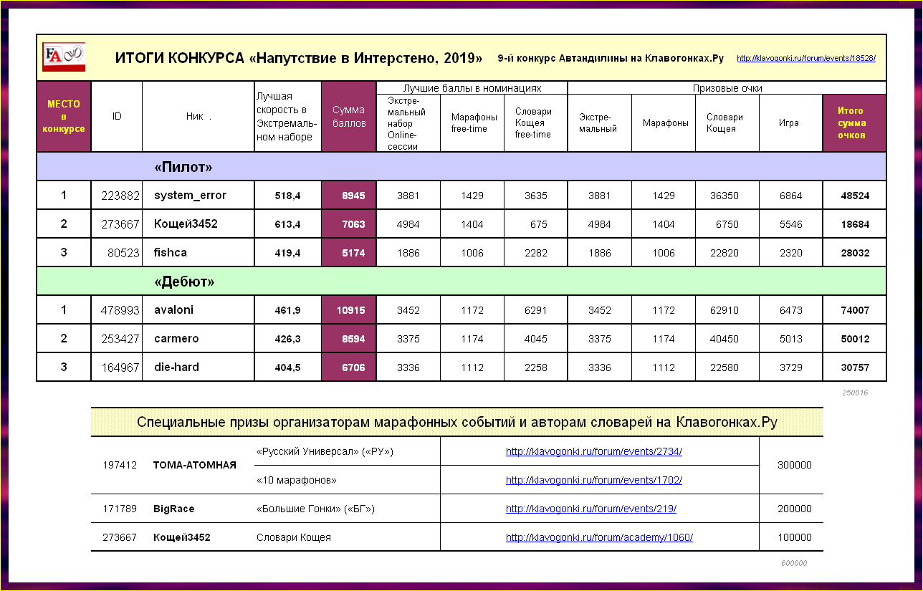Click the contest title «Напутствие в Интерстено, 2019»
Image resolution: width=923 pixels, height=591 pixels.
coord(365,58)
